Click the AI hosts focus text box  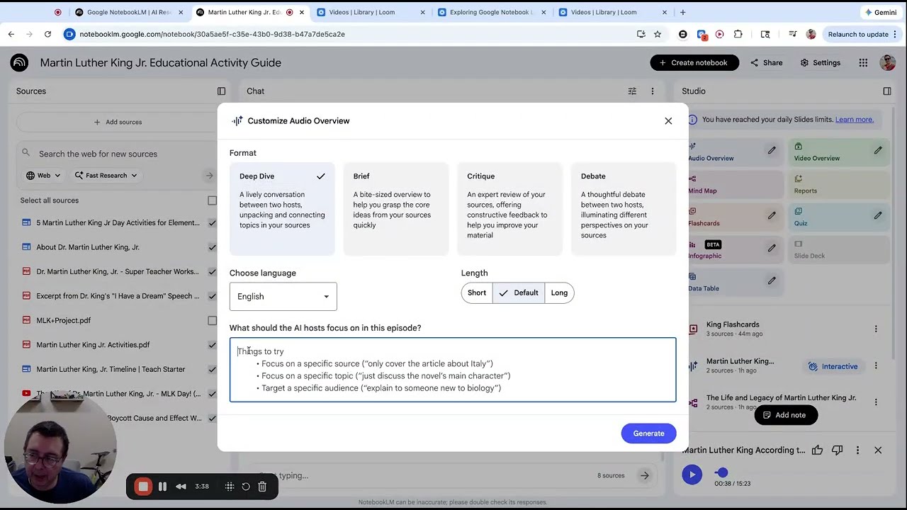(453, 370)
